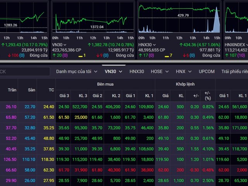This screenshot has height=186, width=248.
Task: Click the VN30 advancing stocks up-arrow count
Action: [57, 55]
